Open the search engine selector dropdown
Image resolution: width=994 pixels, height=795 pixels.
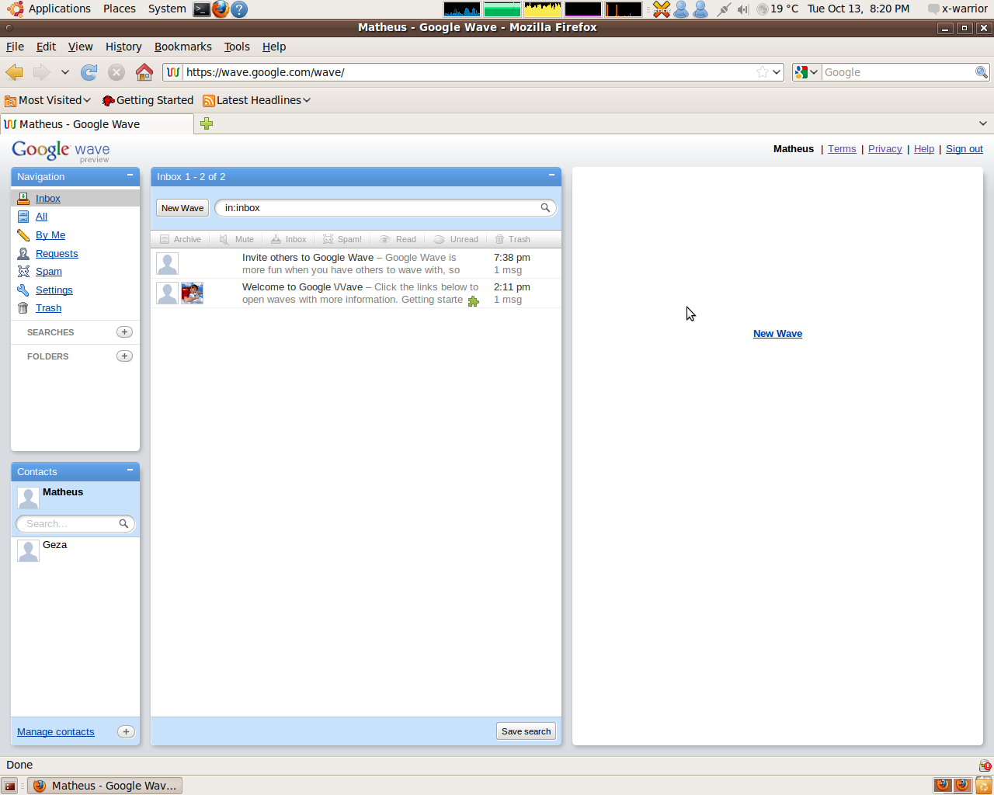[x=806, y=72]
